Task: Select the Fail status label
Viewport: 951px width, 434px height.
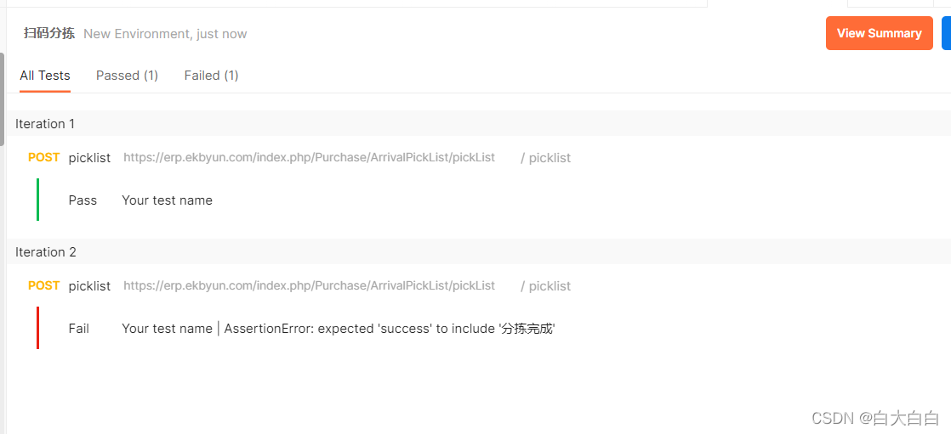Action: 79,329
